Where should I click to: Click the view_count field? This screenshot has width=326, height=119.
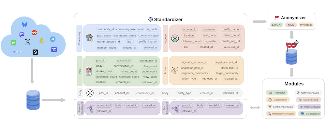click(x=150, y=77)
